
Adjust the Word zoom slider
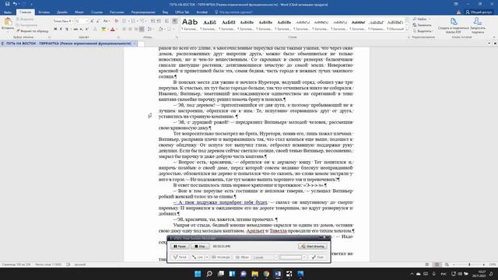tap(469, 264)
